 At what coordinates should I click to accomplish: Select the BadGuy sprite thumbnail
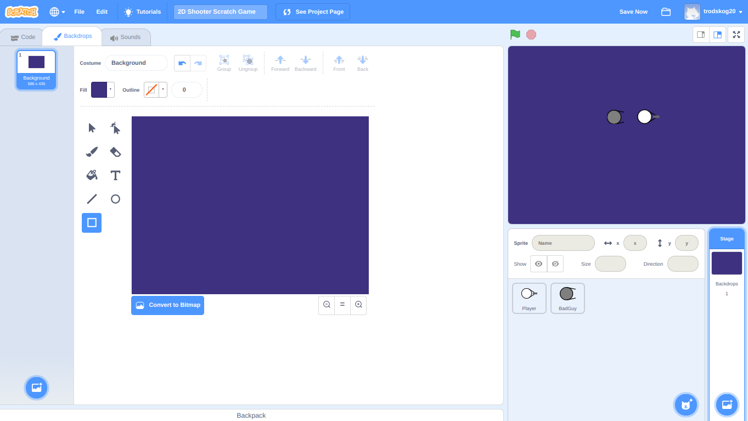(x=567, y=298)
